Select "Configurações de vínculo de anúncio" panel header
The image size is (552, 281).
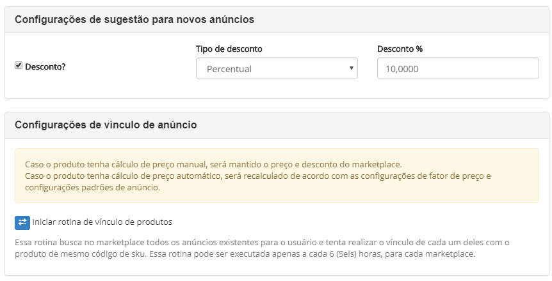(106, 125)
